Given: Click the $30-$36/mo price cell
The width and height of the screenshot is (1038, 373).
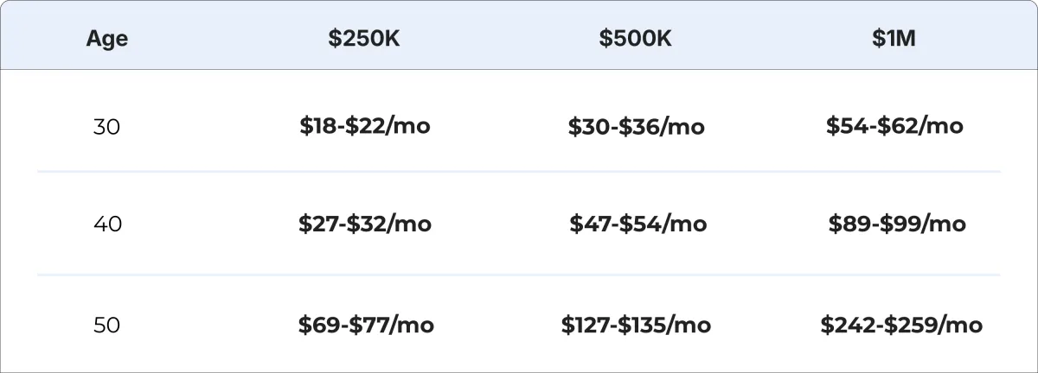Looking at the screenshot, I should coord(637,127).
